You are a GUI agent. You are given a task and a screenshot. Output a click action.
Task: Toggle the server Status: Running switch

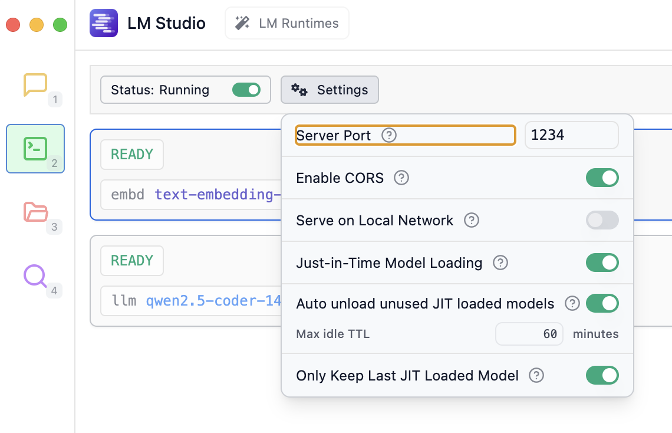coord(246,90)
